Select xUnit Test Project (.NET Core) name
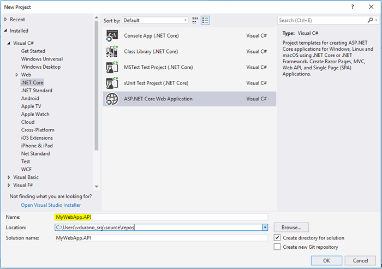Image resolution: width=382 pixels, height=269 pixels. pos(156,83)
